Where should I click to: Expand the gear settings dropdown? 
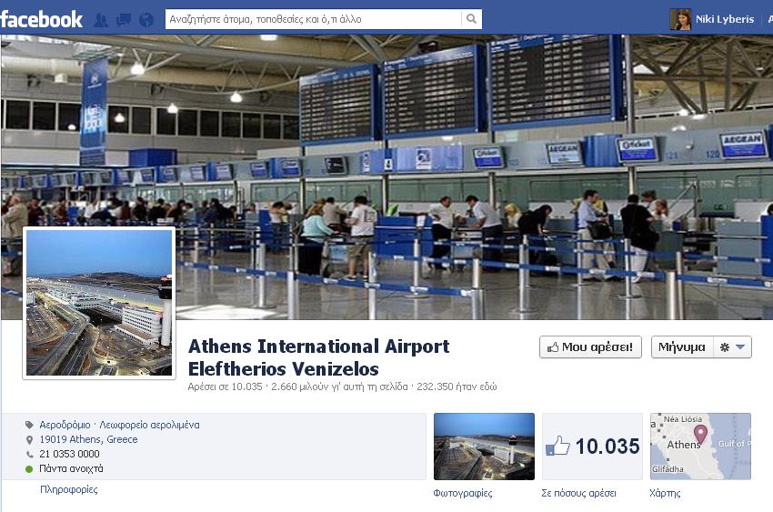732,346
